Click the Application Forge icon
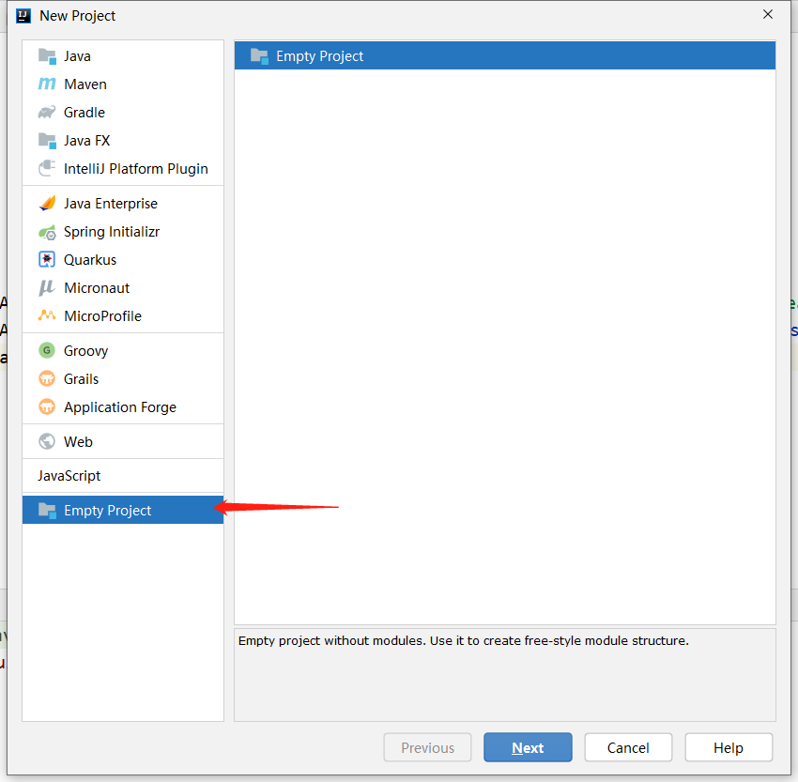 (47, 407)
